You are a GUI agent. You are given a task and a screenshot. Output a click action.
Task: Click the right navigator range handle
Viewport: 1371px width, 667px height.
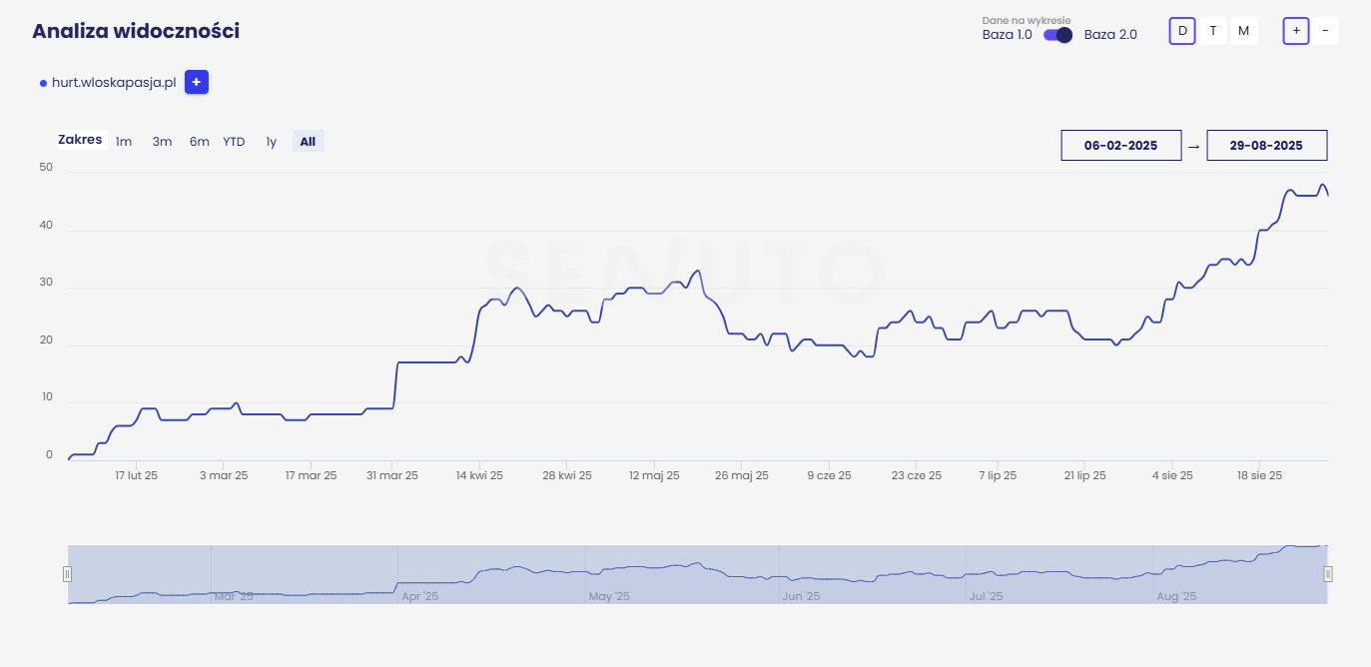pos(1328,573)
